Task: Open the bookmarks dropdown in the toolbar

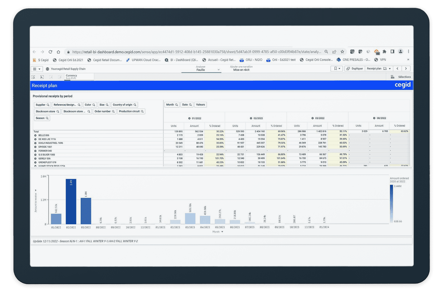Action: [337, 69]
